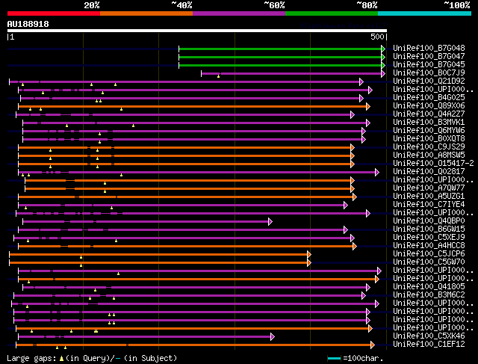The image size is (478, 364).
Task: Click the UniRef100_A4HCC8 label
Action: [x=429, y=246]
